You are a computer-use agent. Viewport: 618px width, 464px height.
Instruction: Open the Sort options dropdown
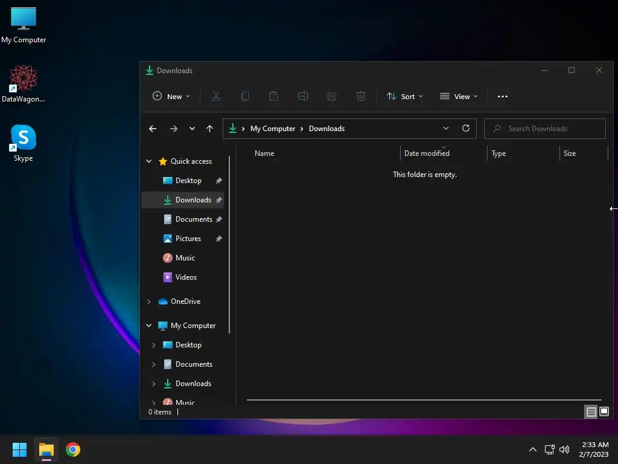pos(405,96)
